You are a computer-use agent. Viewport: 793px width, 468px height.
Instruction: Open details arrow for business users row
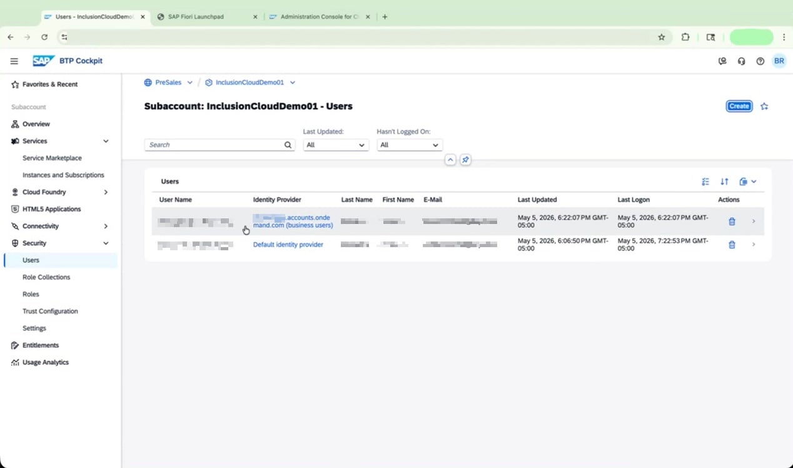click(754, 221)
